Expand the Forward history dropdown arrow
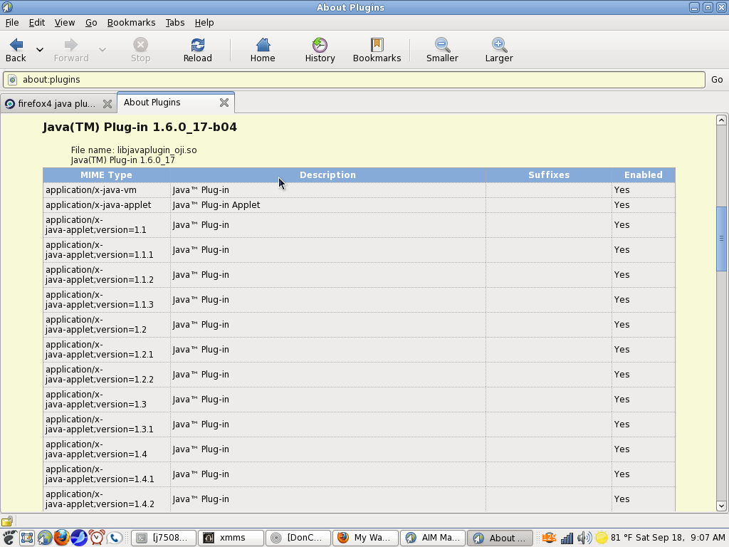729x547 pixels. [103, 50]
